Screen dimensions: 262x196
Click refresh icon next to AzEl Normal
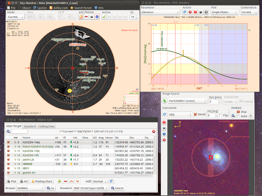pos(111,181)
